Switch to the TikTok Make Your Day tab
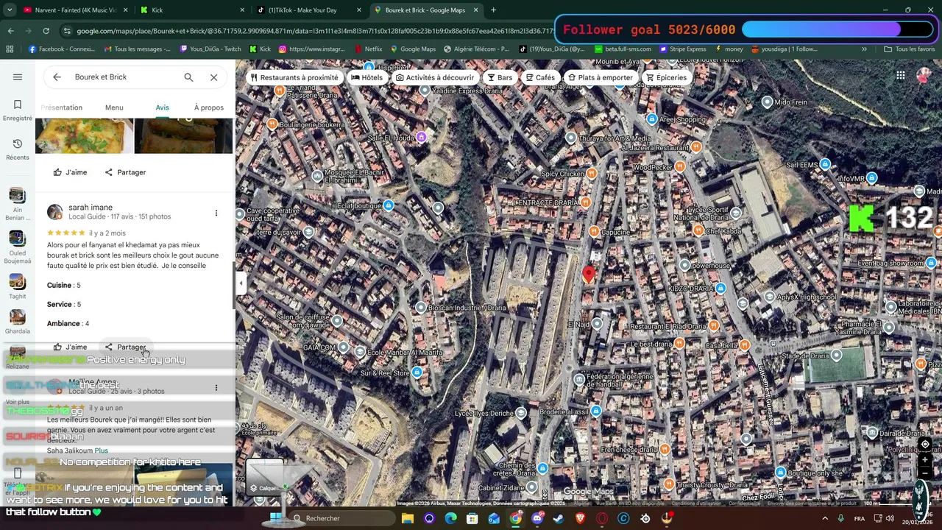The image size is (942, 530). pyautogui.click(x=308, y=10)
